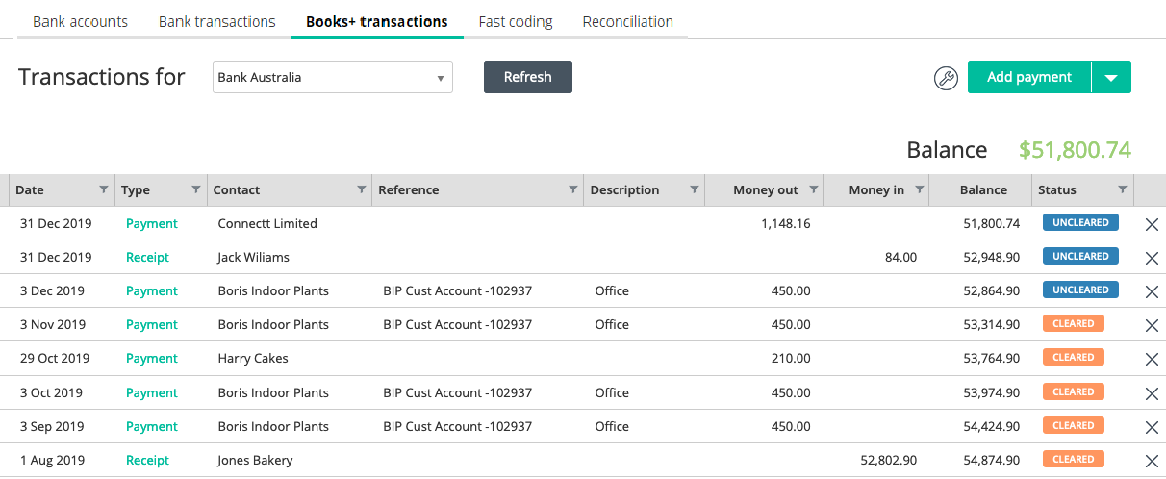The image size is (1166, 479).
Task: Open the 29 Oct 2019 Payment link
Action: click(152, 359)
